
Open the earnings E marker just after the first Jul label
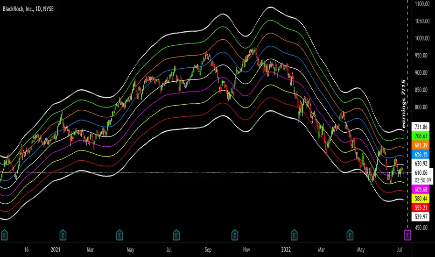tap(176, 236)
